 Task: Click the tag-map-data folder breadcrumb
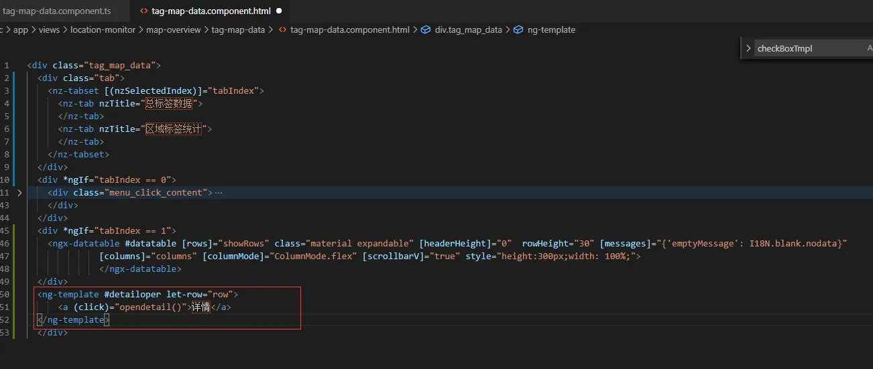pos(238,29)
